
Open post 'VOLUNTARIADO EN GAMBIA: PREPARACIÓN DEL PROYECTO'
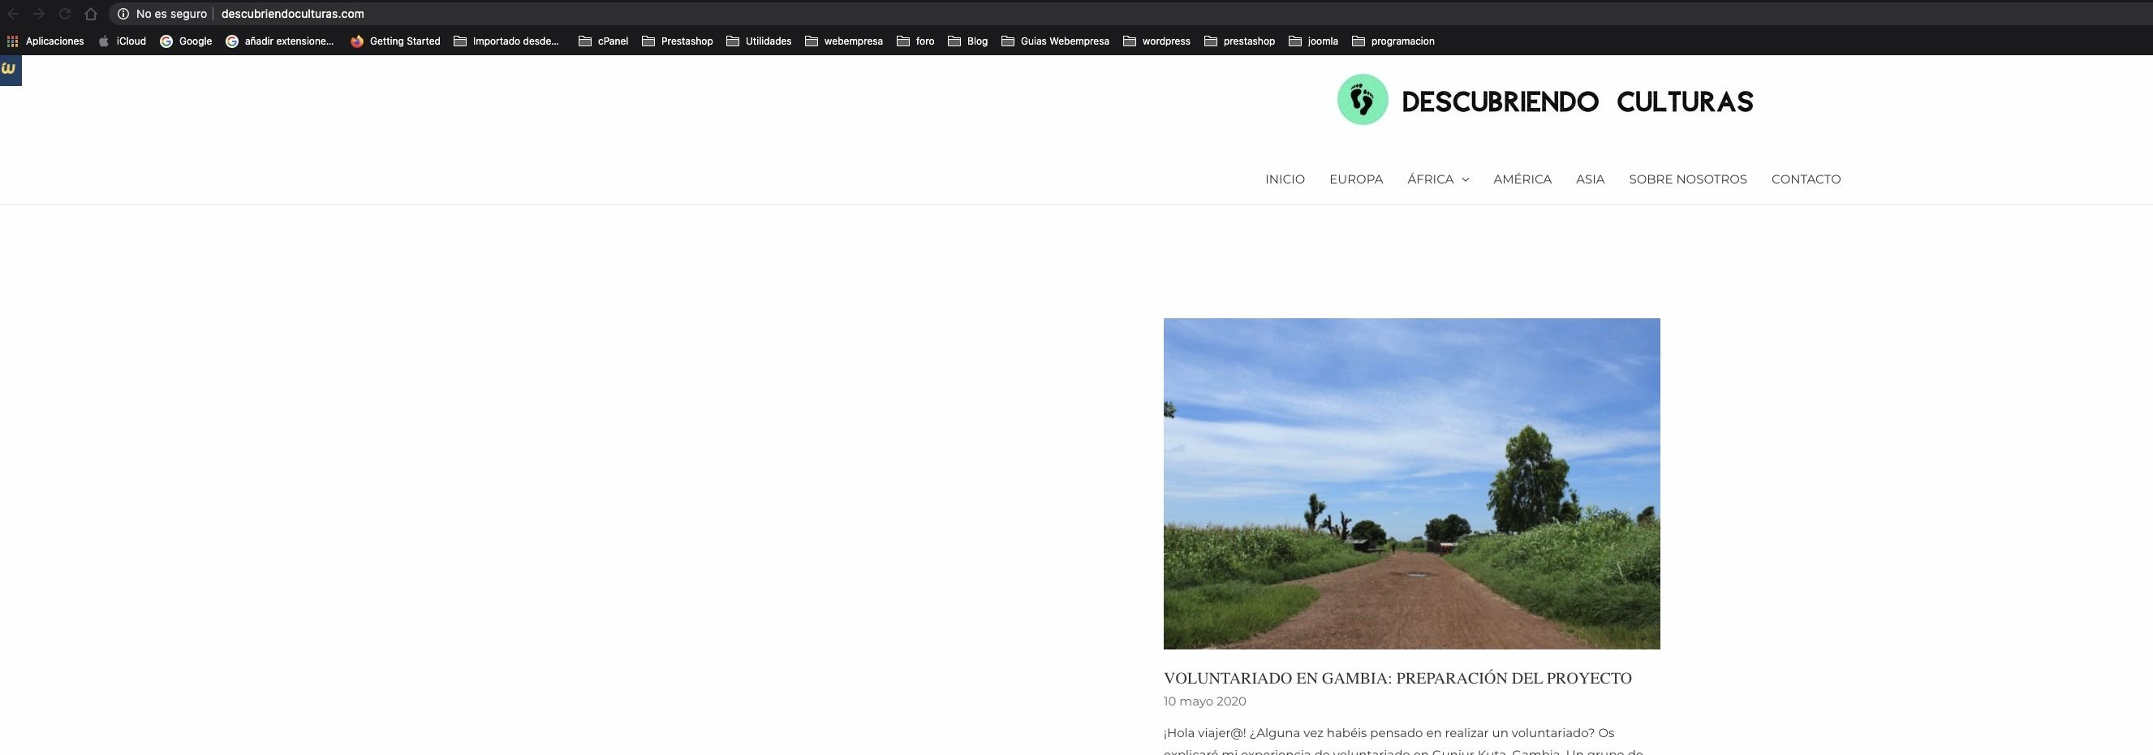(x=1397, y=678)
